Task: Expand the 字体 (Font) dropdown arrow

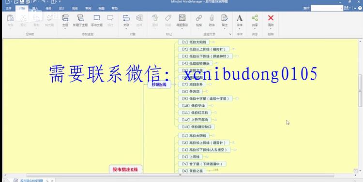Action: 240,28
